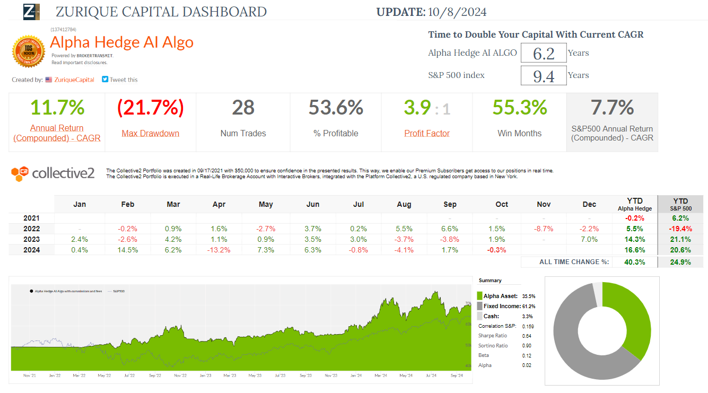Click the 40.3% all time change value
Screen dimensions: 708x393
634,262
